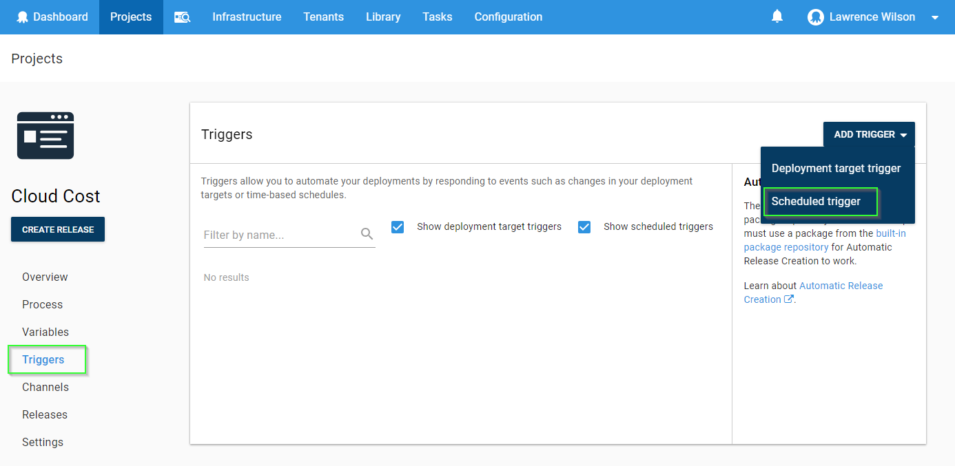Collapse the Add Trigger dropdown

pyautogui.click(x=869, y=134)
